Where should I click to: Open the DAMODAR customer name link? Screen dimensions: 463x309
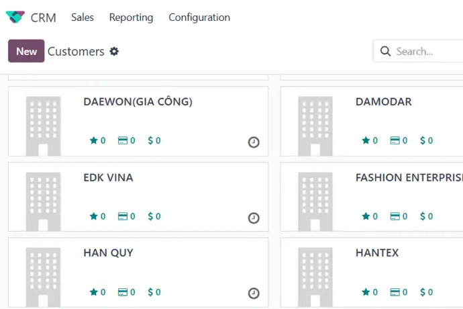click(x=383, y=101)
